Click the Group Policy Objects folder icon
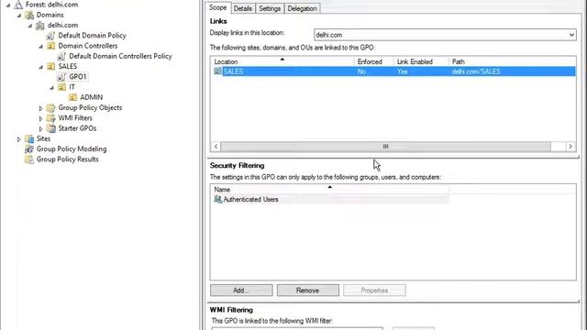 point(51,108)
